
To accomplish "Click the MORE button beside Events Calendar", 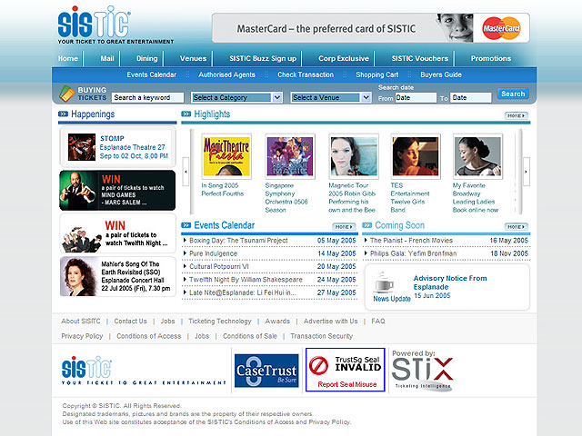I will [344, 226].
